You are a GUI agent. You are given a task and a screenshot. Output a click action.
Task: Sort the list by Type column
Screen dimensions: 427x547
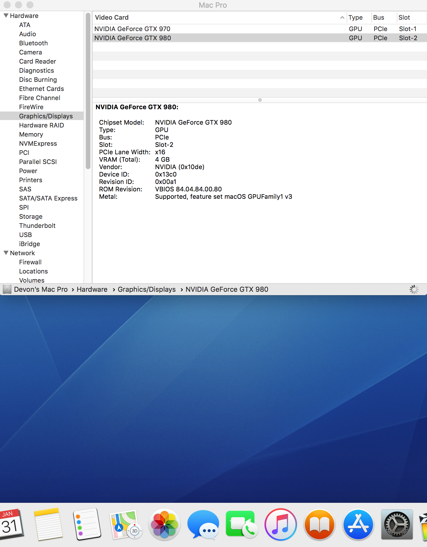359,17
